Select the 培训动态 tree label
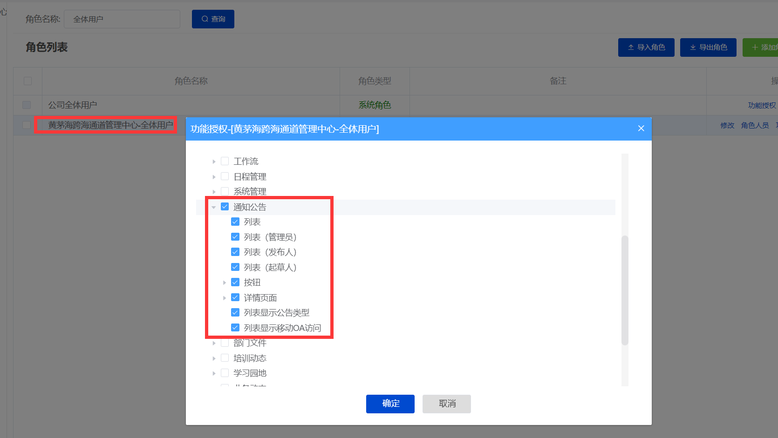The image size is (778, 438). 250,358
